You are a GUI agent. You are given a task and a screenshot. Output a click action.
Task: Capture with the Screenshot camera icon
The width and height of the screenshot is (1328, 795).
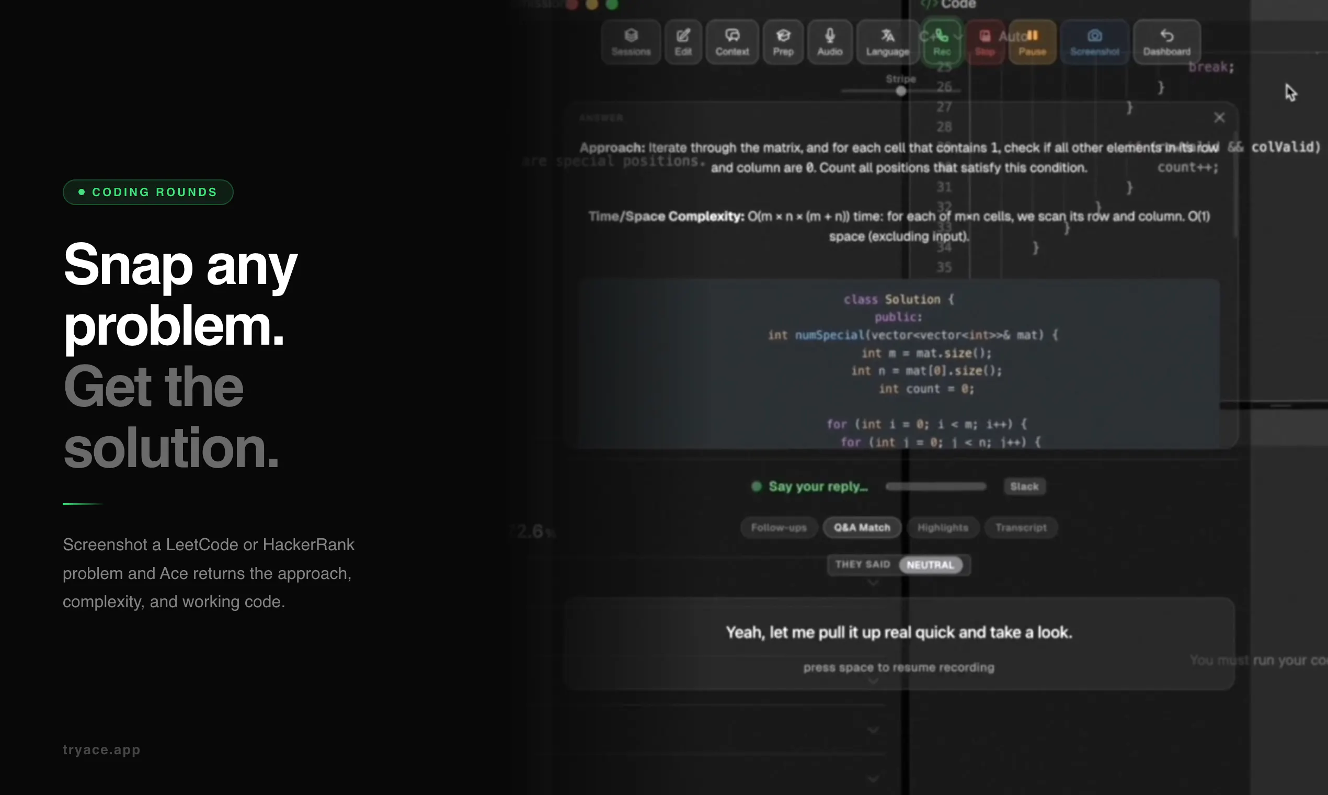click(x=1094, y=42)
